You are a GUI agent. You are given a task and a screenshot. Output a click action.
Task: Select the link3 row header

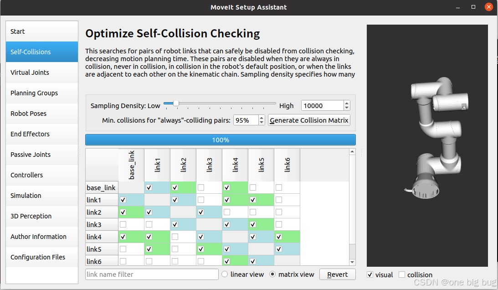102,224
